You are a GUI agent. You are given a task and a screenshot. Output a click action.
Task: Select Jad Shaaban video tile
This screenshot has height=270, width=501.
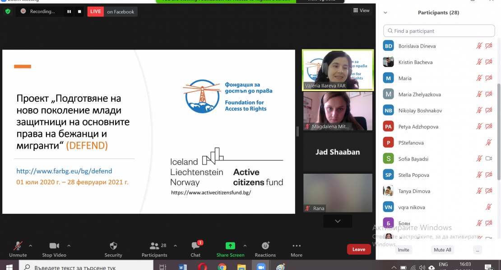pos(338,152)
